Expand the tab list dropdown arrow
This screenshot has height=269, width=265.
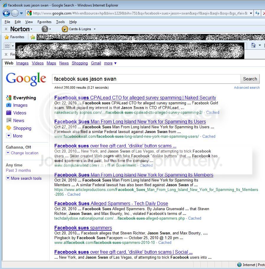pyautogui.click(x=13, y=46)
